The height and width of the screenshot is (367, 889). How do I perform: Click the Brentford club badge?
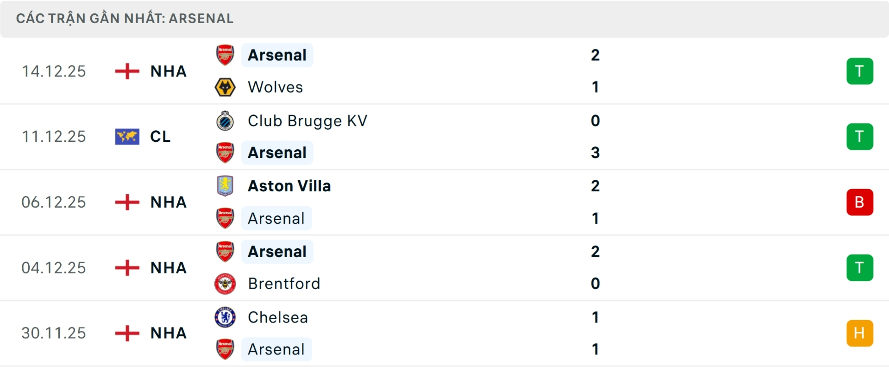click(x=225, y=284)
